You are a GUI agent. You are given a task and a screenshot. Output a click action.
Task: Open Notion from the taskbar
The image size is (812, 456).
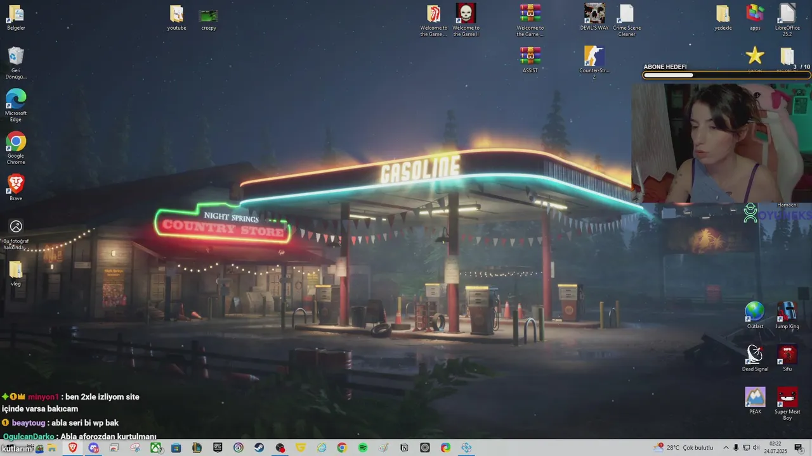(x=404, y=448)
